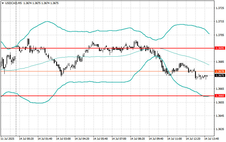Click the 1.3725 price axis value

coord(220,8)
